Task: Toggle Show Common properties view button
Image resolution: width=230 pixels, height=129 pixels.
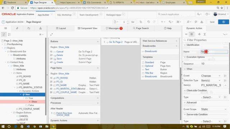Action: (x=186, y=34)
